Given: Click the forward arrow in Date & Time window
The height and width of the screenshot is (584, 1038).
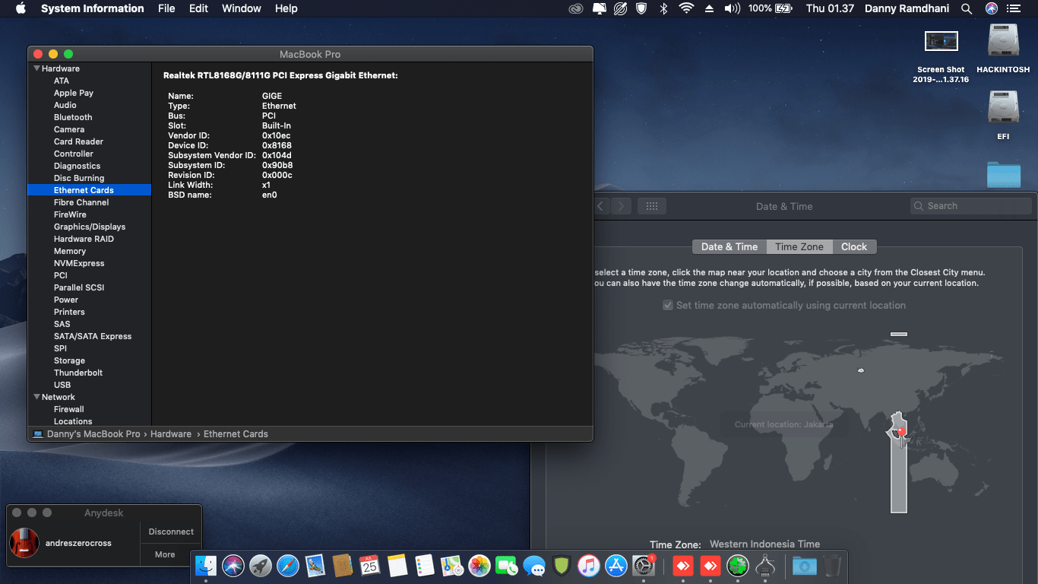Looking at the screenshot, I should pos(622,206).
